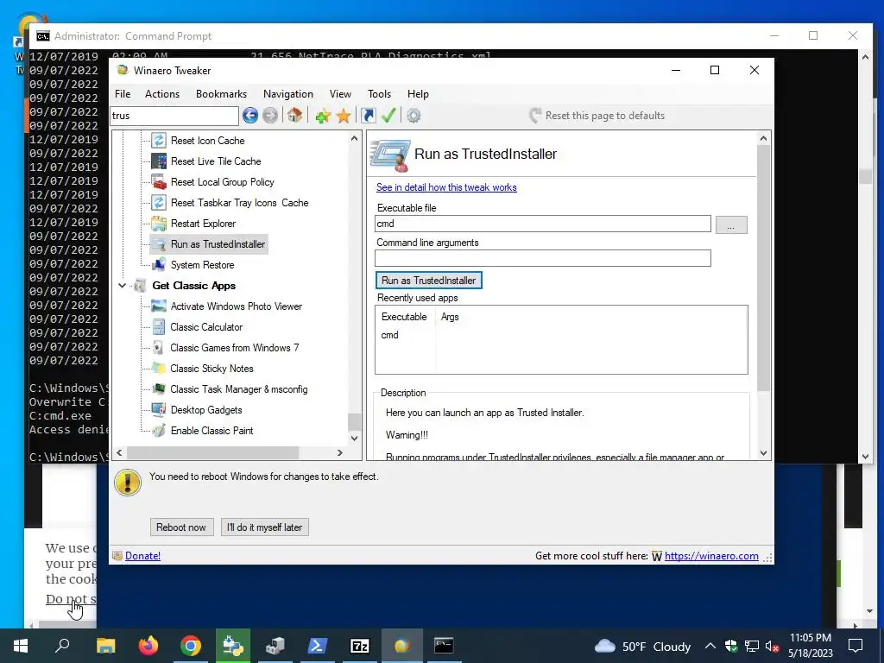
Task: Click the Reset Icon Cache tree icon
Action: [159, 140]
